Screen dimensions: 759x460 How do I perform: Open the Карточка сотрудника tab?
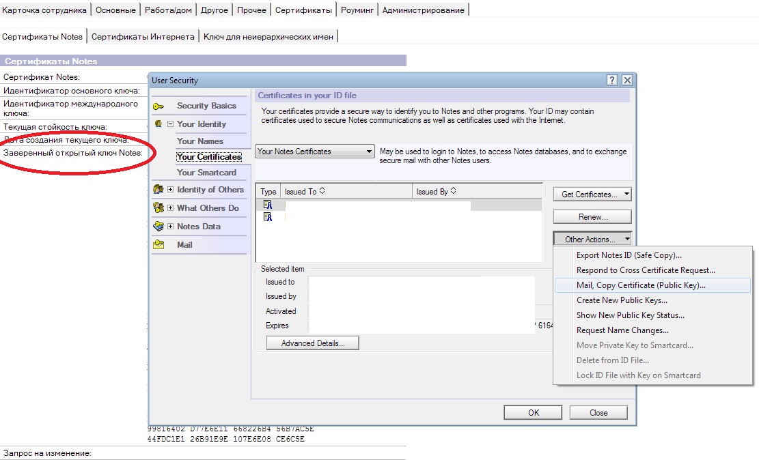(x=44, y=10)
